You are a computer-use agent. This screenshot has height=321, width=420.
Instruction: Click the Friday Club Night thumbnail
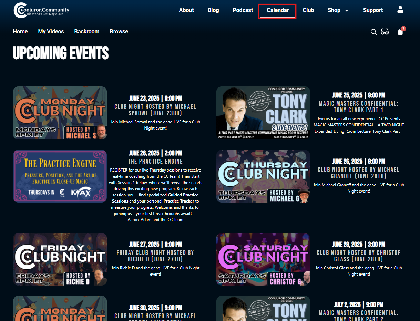coord(60,259)
